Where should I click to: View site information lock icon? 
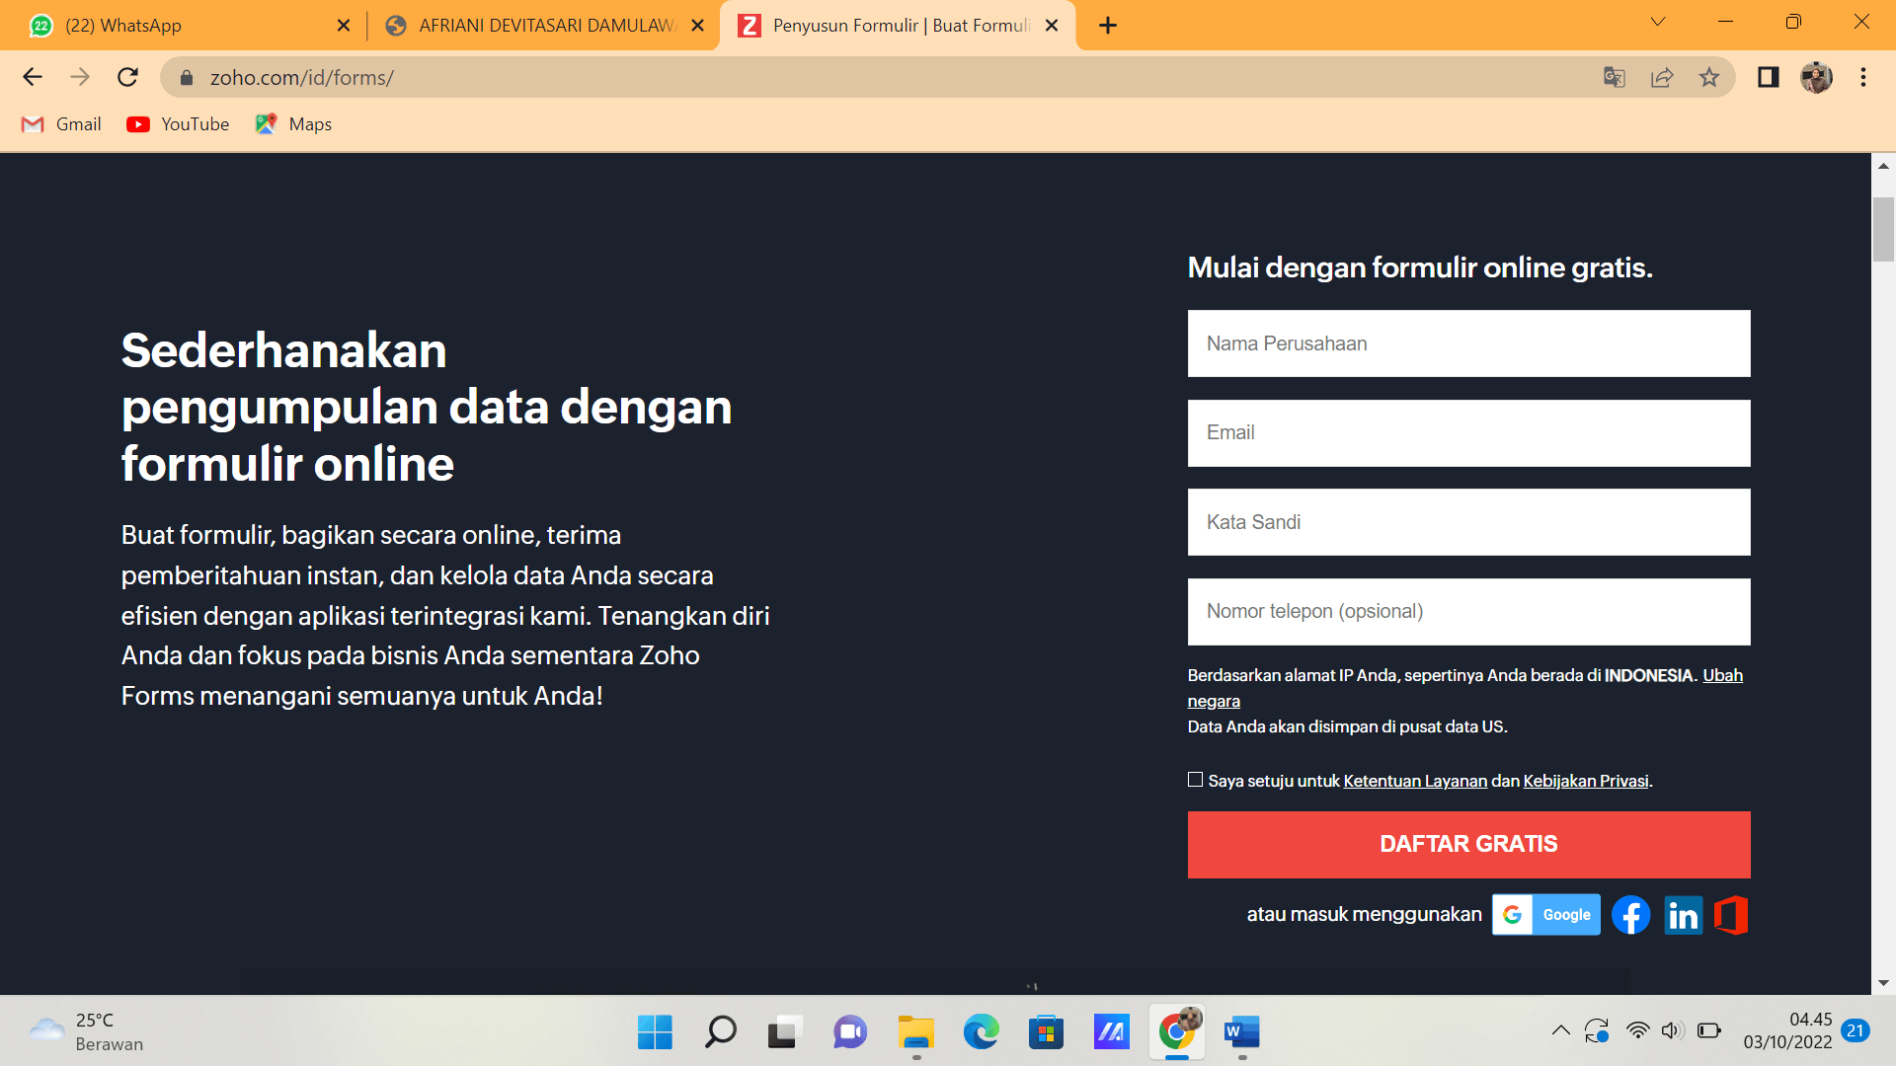click(187, 77)
